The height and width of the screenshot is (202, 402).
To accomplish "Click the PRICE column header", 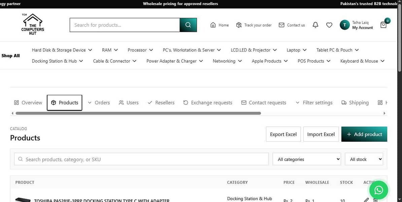I will pyautogui.click(x=289, y=182).
